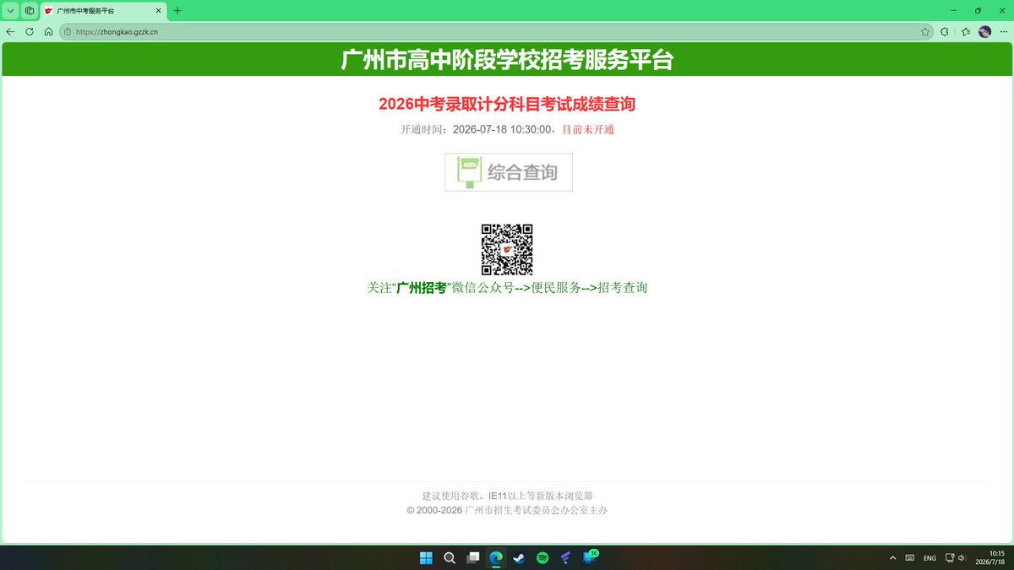Expand the tab actions dropdown
This screenshot has height=570, width=1014.
click(x=11, y=11)
